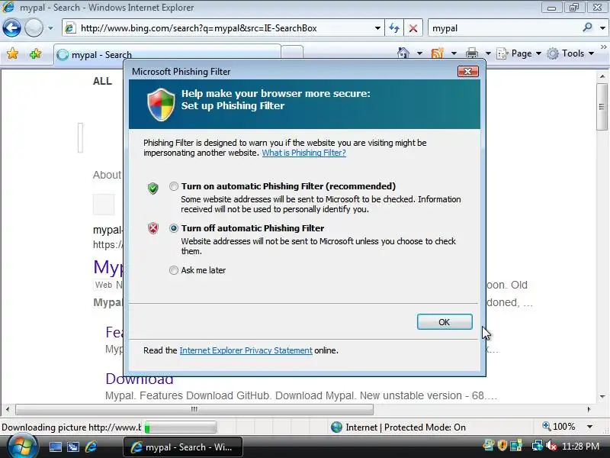
Task: Click the magnifier search icon
Action: point(587,27)
